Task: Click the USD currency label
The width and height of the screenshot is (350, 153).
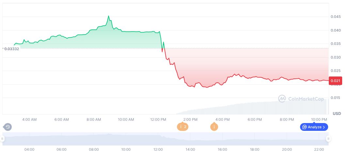Action: coord(337,113)
